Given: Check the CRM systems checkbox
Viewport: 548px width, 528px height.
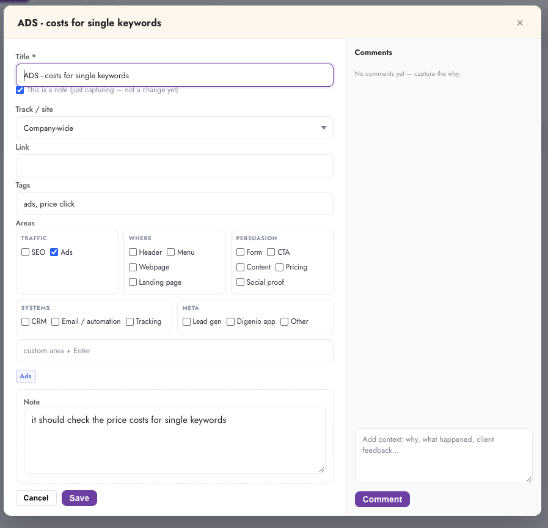Looking at the screenshot, I should pyautogui.click(x=25, y=321).
